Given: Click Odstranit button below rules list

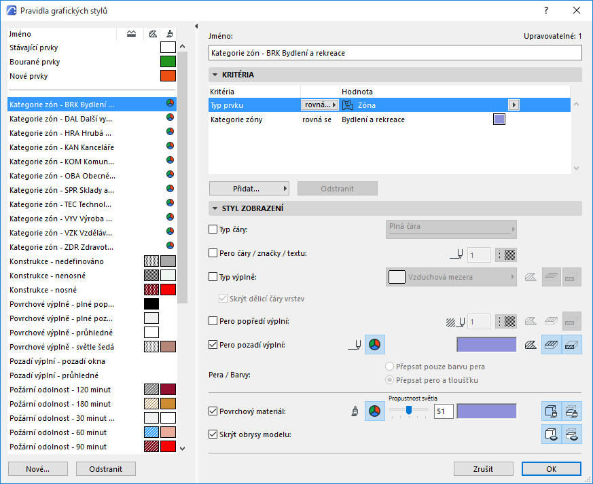Looking at the screenshot, I should click(x=105, y=469).
